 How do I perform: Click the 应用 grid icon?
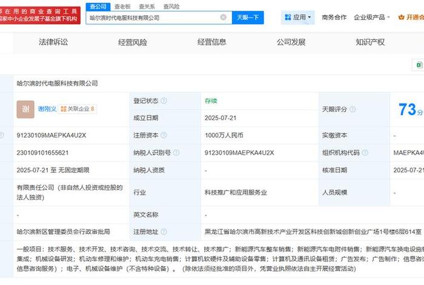pos(288,18)
